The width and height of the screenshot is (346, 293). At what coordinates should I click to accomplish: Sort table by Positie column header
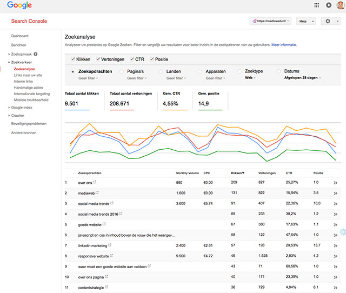point(318,173)
